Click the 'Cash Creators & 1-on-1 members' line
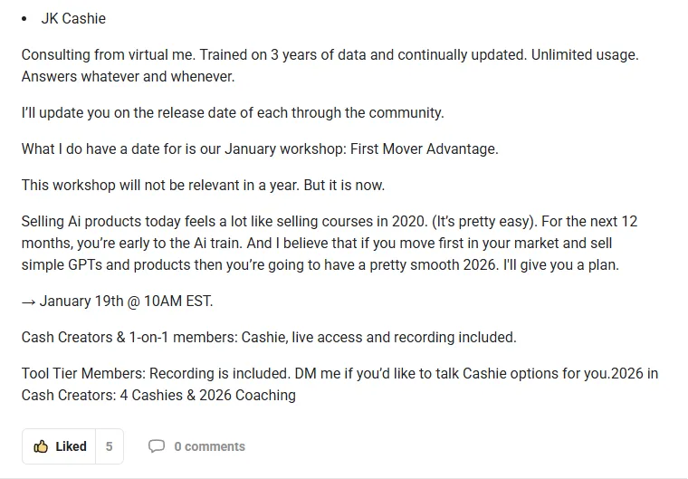688x479 pixels. 269,337
